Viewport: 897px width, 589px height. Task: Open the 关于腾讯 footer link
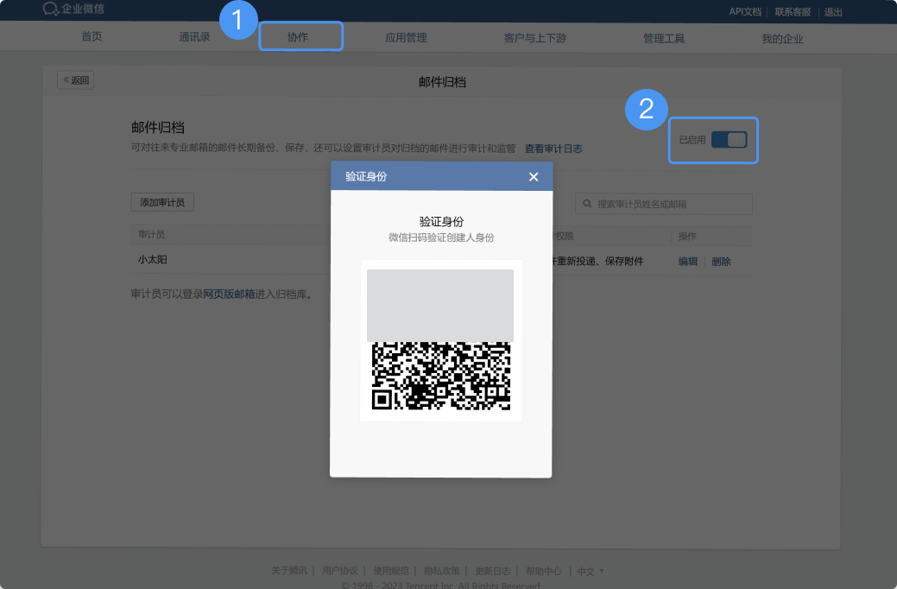click(289, 571)
